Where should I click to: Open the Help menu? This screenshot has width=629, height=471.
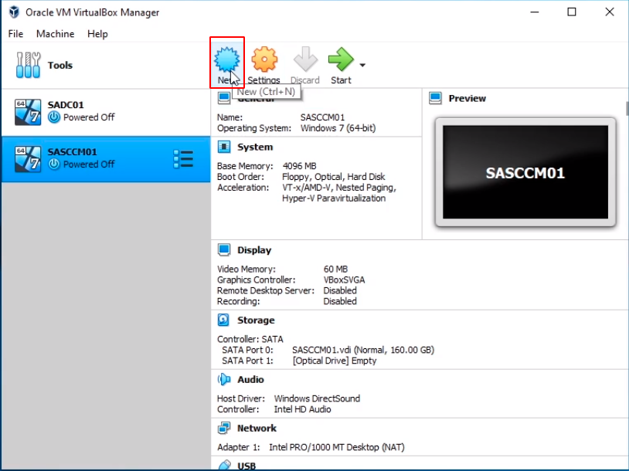point(97,34)
